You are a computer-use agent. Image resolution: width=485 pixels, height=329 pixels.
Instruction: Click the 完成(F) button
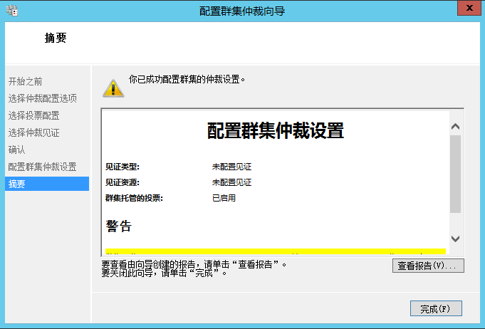point(436,308)
